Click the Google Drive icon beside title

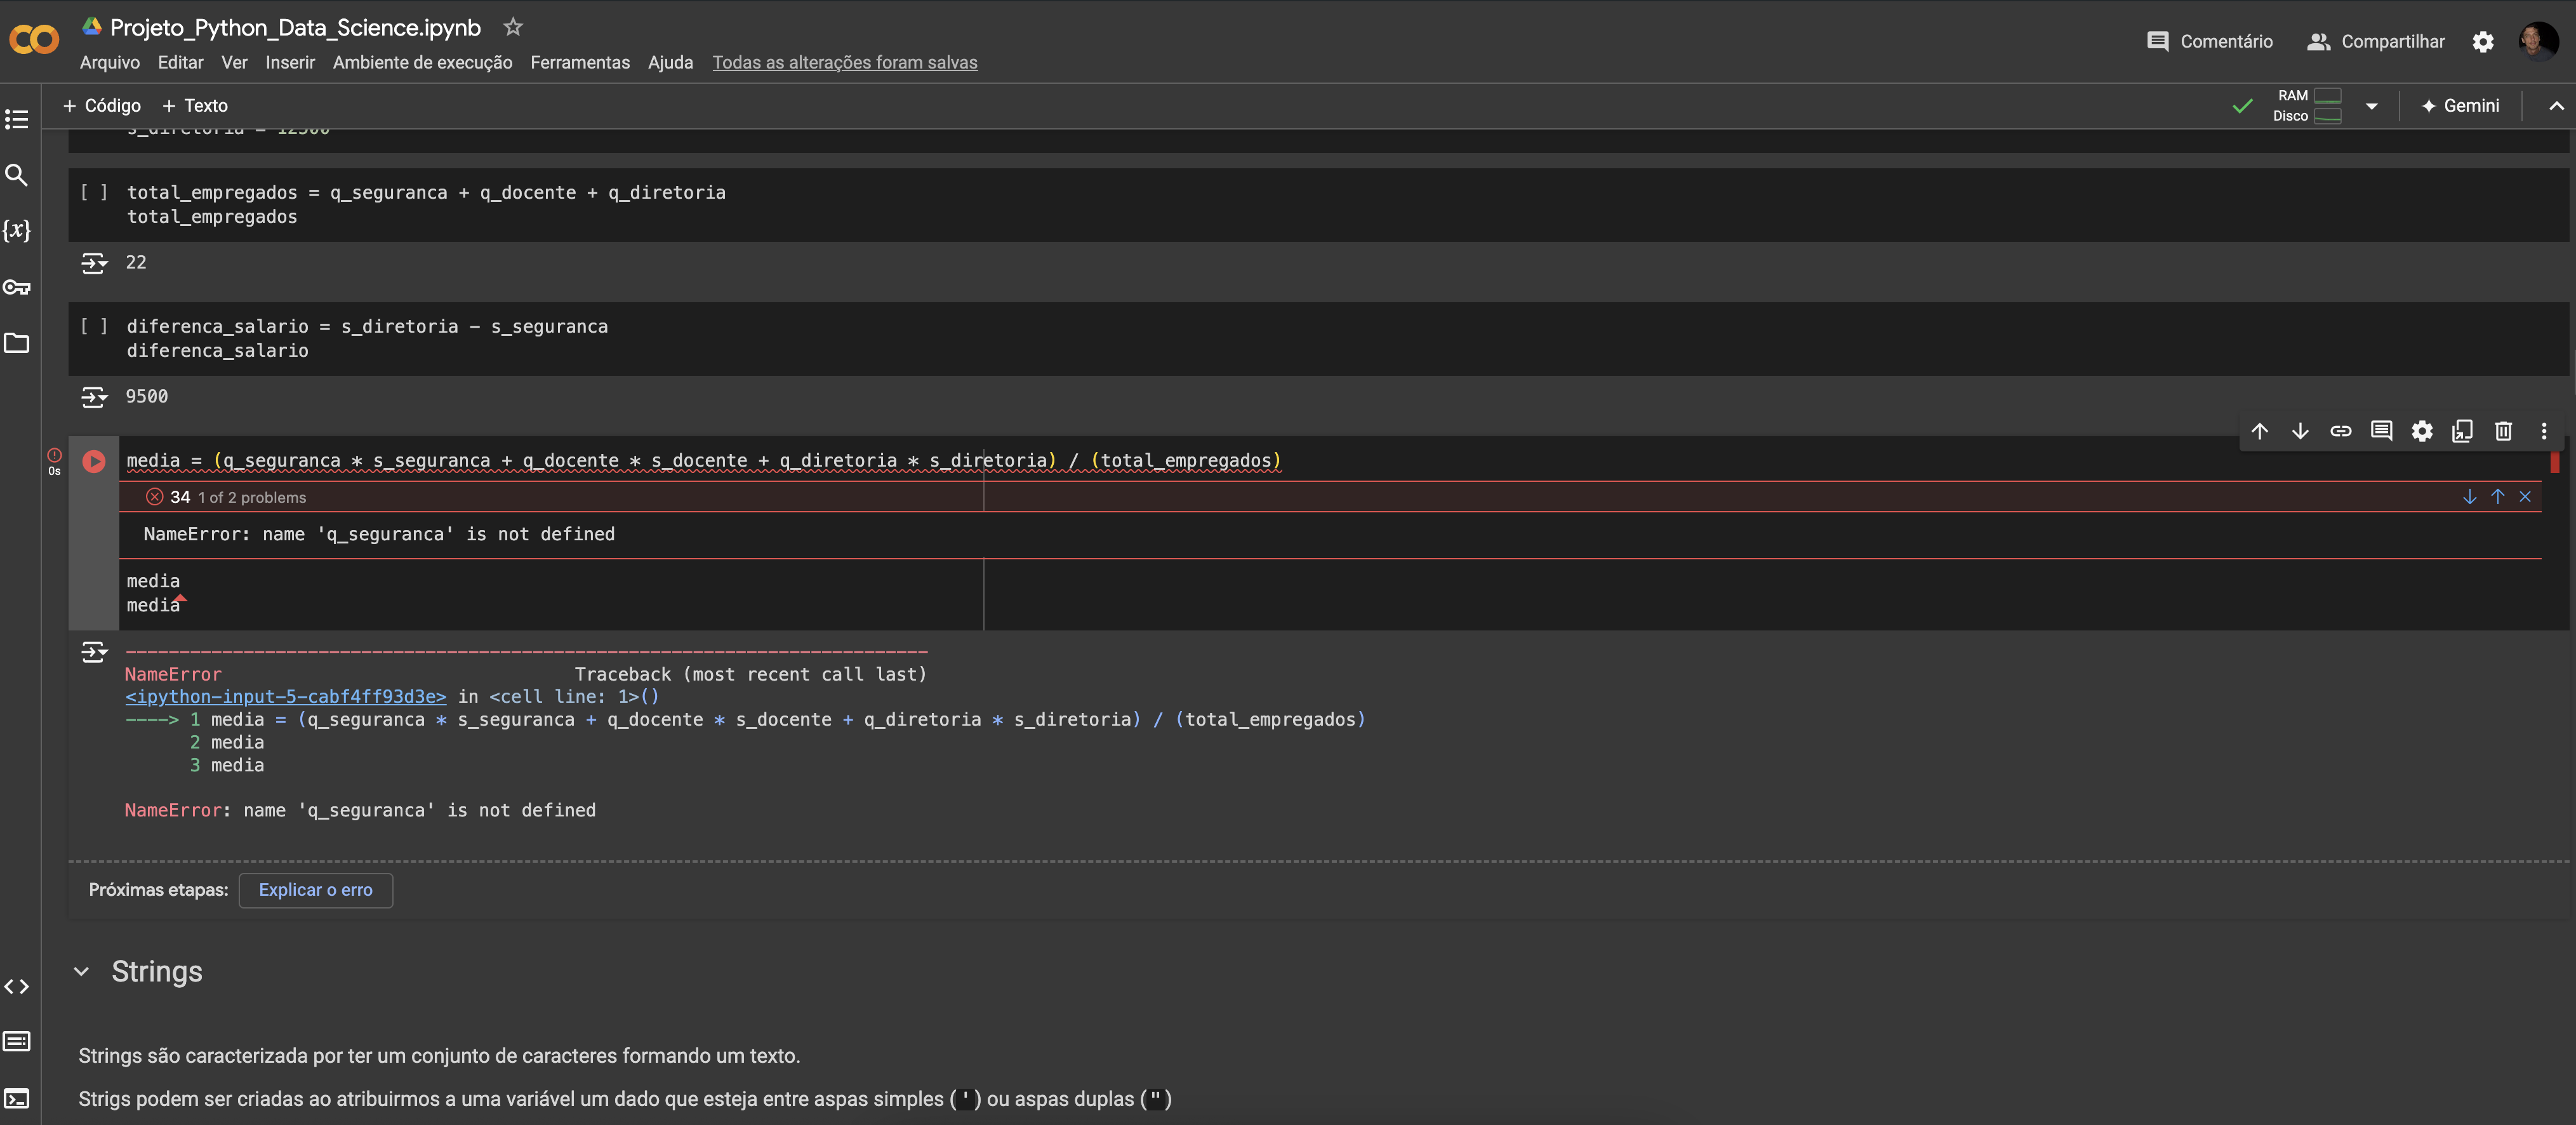tap(92, 27)
